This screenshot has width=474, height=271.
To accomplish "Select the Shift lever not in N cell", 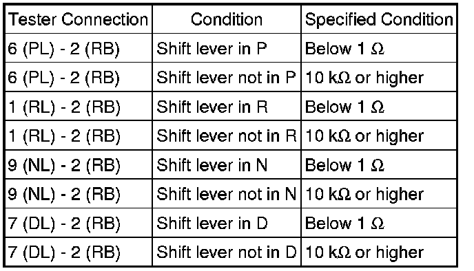I will (x=227, y=194).
